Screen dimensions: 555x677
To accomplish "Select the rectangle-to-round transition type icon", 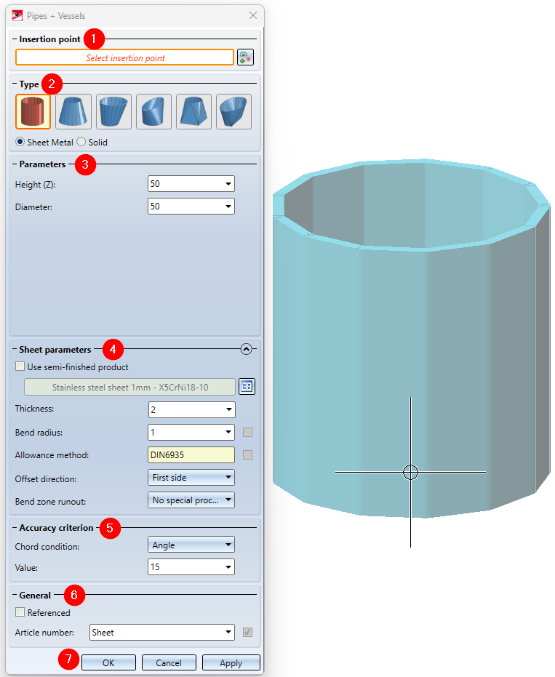I will pyautogui.click(x=193, y=111).
